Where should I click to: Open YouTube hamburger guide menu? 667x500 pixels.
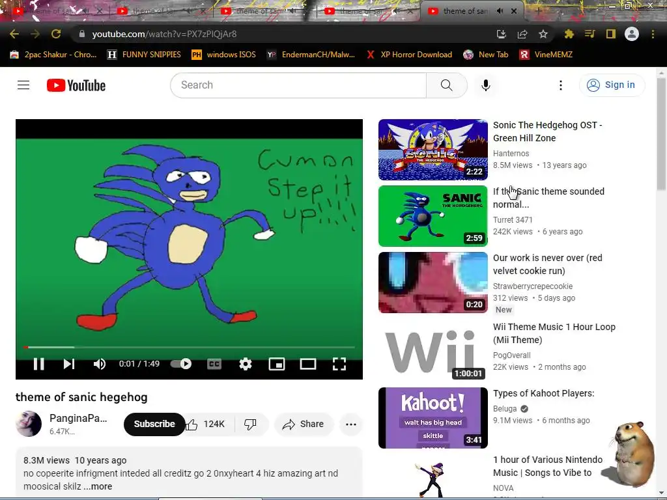[23, 85]
